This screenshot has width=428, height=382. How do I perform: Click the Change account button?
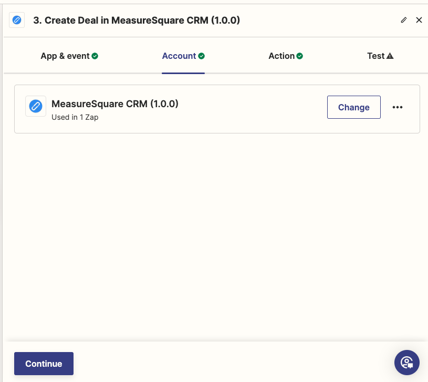(x=354, y=107)
